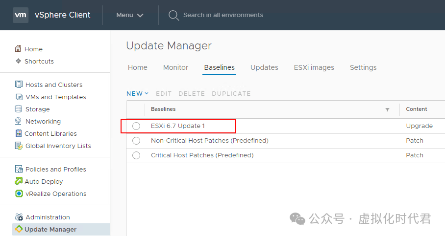
Task: Go to Storage in sidebar
Action: click(x=37, y=109)
